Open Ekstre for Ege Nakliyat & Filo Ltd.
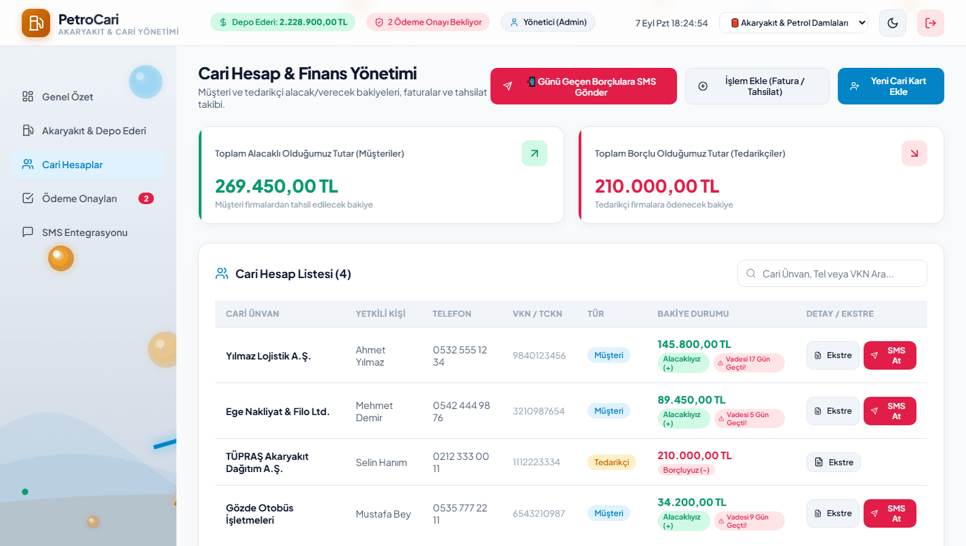Screen dimensions: 966x546 coord(833,411)
